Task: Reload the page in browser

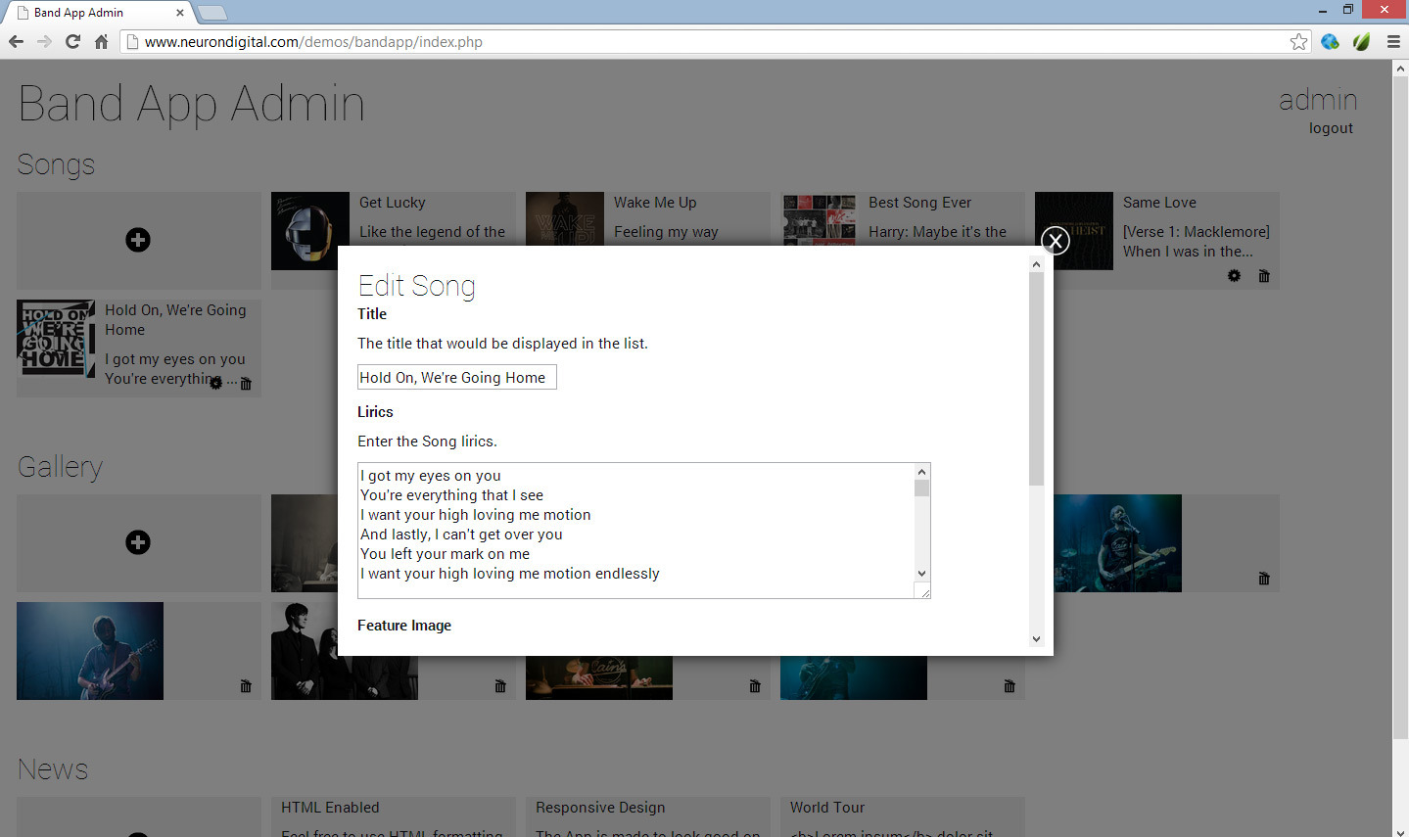Action: 72,41
